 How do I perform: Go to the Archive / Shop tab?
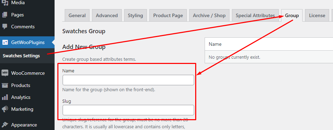pos(209,15)
